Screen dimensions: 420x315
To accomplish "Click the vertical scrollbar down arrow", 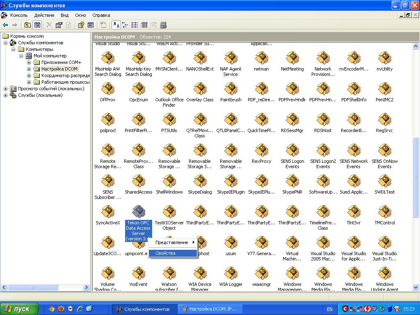I will [416, 288].
